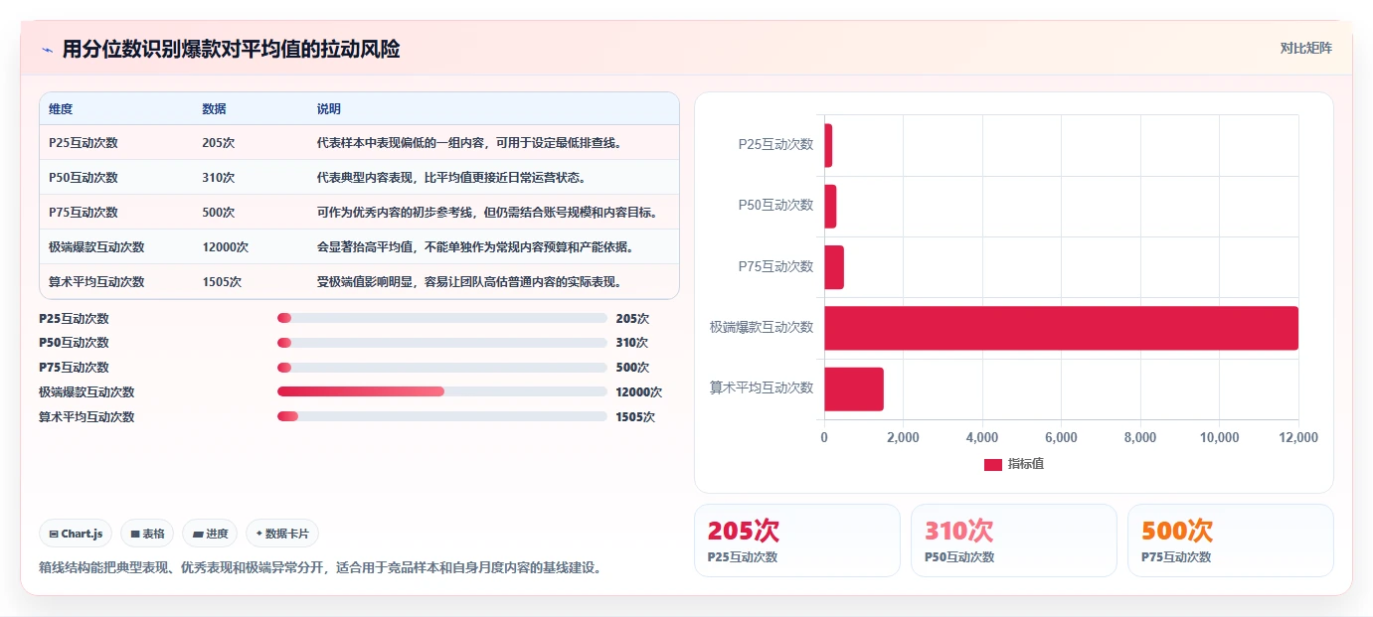The image size is (1373, 617).
Task: Click table cell reading 500次
Action: tap(218, 212)
